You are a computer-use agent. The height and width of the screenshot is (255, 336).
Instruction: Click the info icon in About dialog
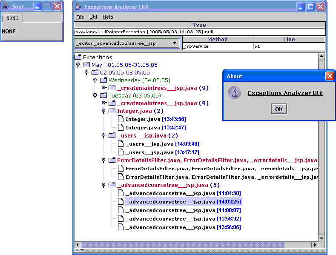click(234, 93)
